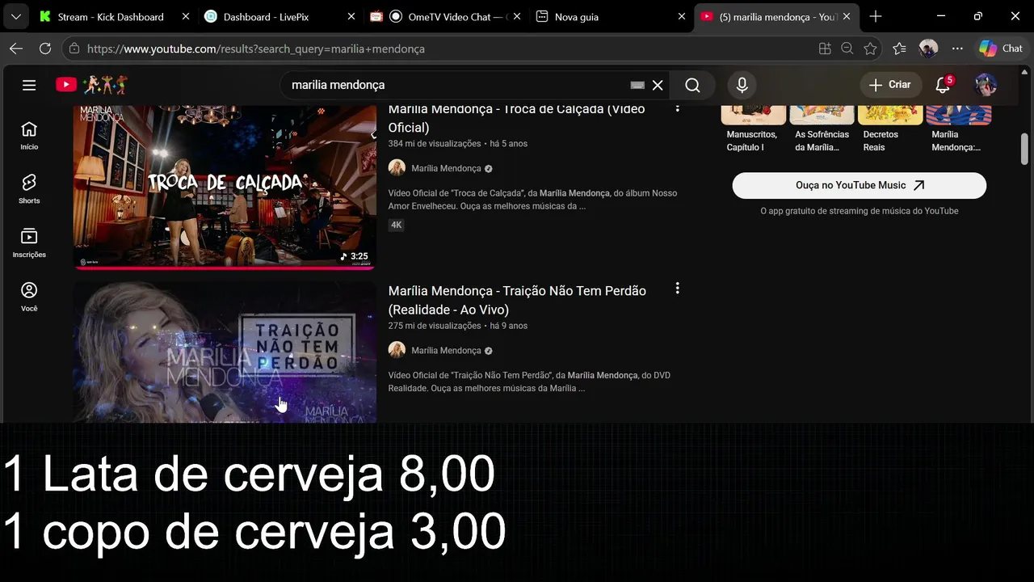Open the Decretos Reais album
Image resolution: width=1034 pixels, height=582 pixels.
[x=890, y=128]
